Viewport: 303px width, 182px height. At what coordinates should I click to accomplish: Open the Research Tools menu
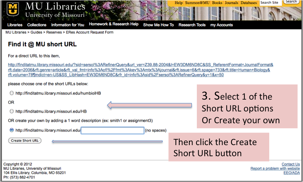coord(192,25)
